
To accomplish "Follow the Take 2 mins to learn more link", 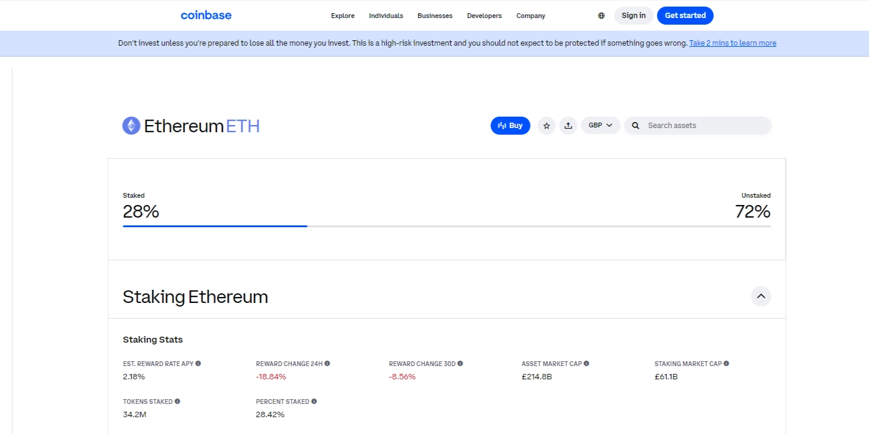I will (x=732, y=43).
